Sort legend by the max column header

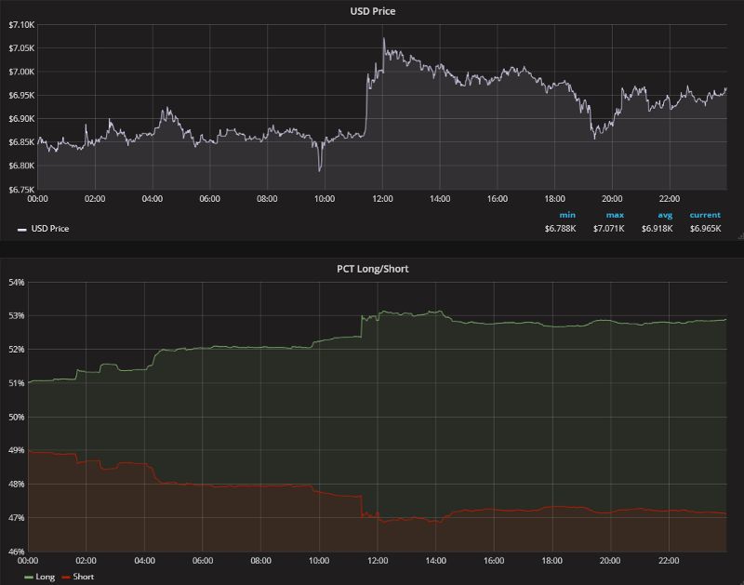tap(615, 215)
